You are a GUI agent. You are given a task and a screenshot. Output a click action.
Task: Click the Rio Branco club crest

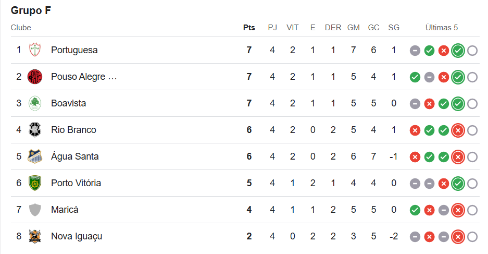click(x=35, y=130)
